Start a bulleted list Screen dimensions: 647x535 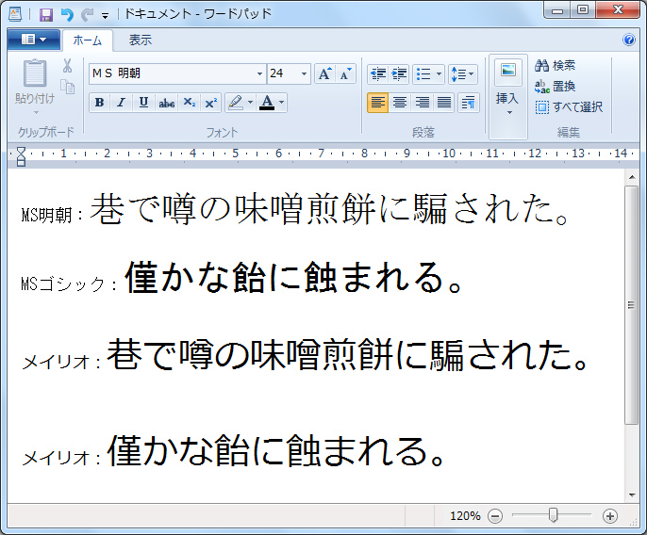(423, 74)
